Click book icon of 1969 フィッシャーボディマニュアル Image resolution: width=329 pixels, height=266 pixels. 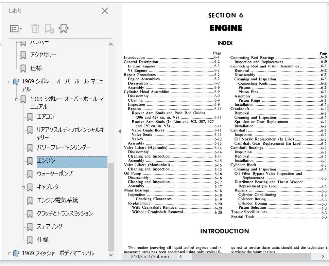(x=16, y=253)
